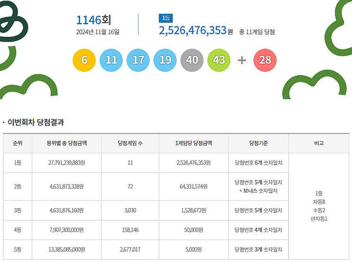Viewport: 352px width, 263px height.
Task: Click the 당첨게임 수 column header
Action: tap(130, 143)
